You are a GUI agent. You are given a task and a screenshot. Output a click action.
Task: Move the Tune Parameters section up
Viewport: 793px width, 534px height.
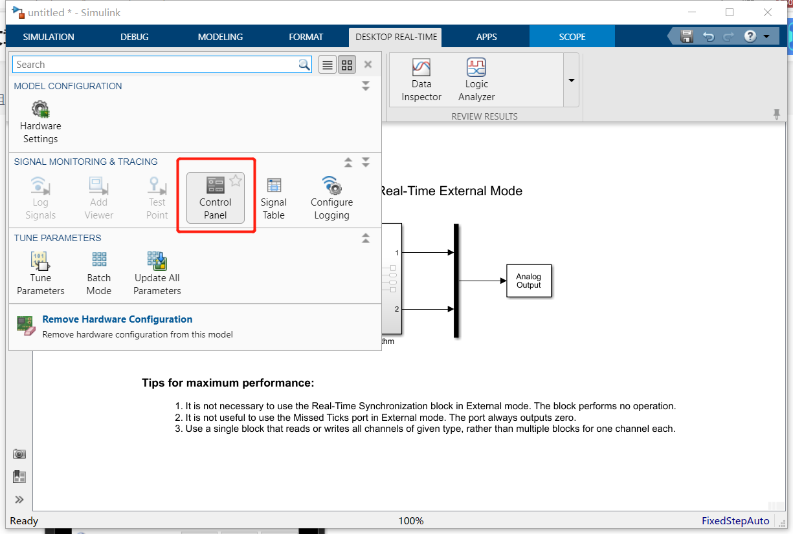[366, 238]
